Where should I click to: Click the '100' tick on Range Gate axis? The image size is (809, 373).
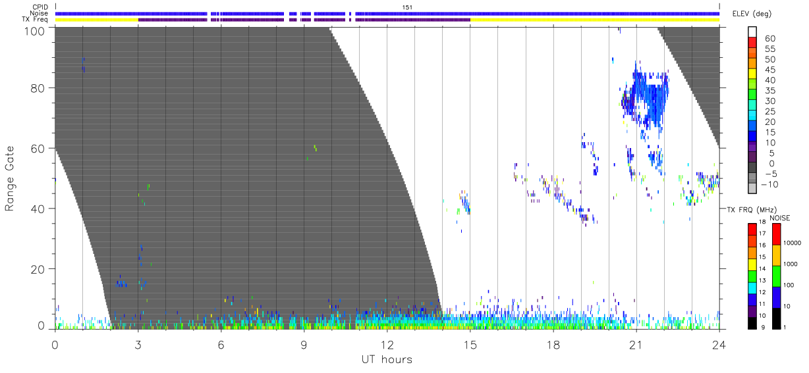pos(34,30)
